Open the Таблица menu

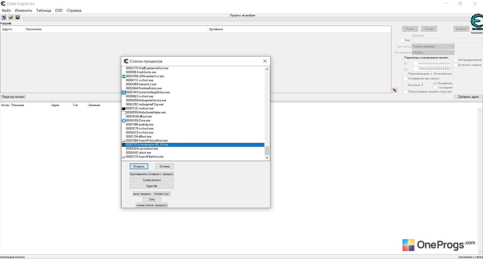(x=44, y=11)
